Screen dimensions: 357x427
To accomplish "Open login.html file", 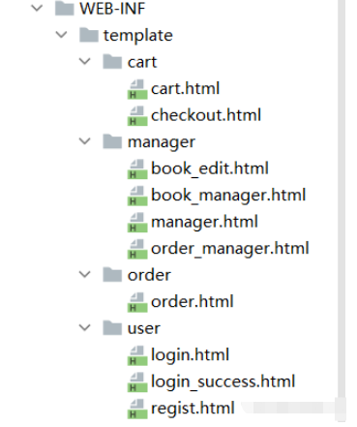I will tap(190, 355).
